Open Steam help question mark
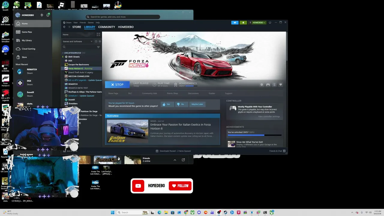384x216 pixels. pos(250,22)
